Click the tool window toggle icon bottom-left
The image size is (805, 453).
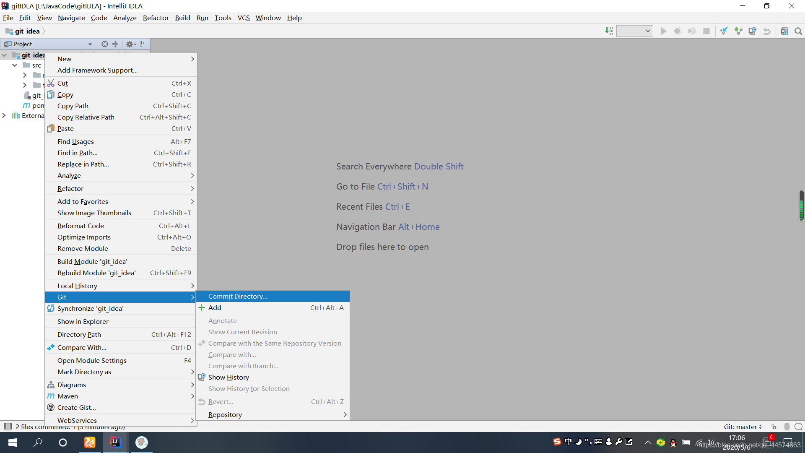coord(8,427)
